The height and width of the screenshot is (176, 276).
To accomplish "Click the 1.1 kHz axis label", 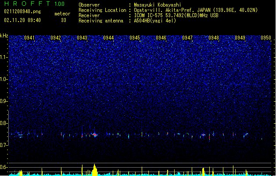I will click(x=4, y=57).
